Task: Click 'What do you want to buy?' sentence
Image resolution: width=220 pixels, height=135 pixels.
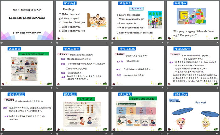Action: tap(131, 28)
